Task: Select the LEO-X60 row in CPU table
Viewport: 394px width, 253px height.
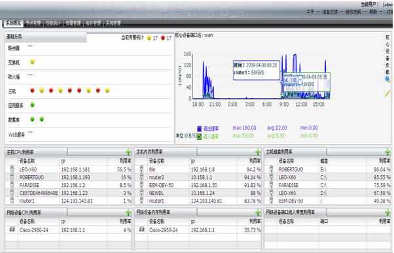Action: click(x=68, y=169)
